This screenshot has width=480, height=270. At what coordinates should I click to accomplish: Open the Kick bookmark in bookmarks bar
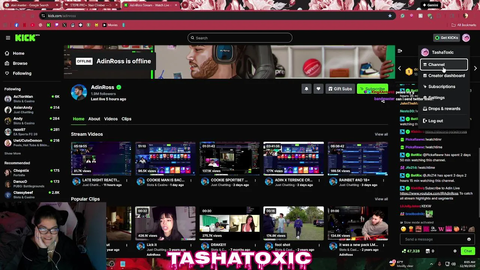click(x=48, y=25)
